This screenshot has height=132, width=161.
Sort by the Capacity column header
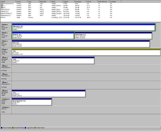pyautogui.click(x=68, y=2)
